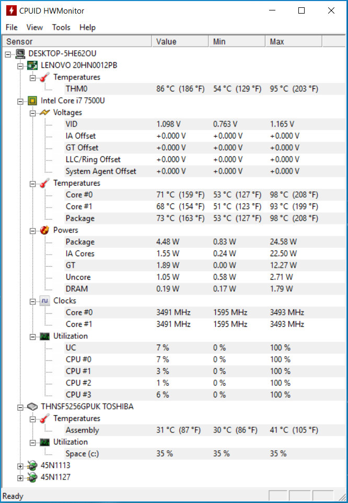Click the Powers flame icon
Viewport: 348px width, 503px height.
[x=45, y=230]
